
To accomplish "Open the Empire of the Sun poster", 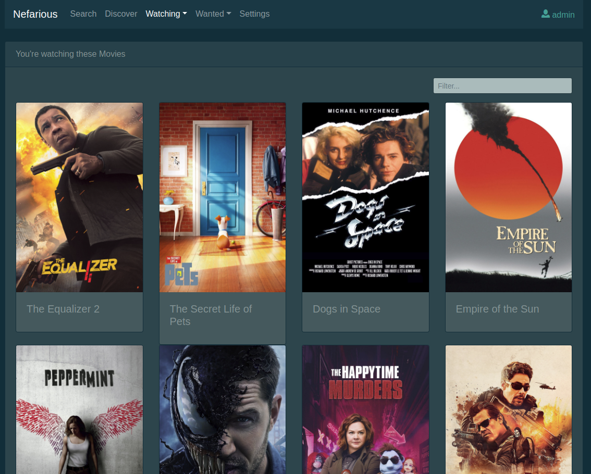I will pos(509,197).
